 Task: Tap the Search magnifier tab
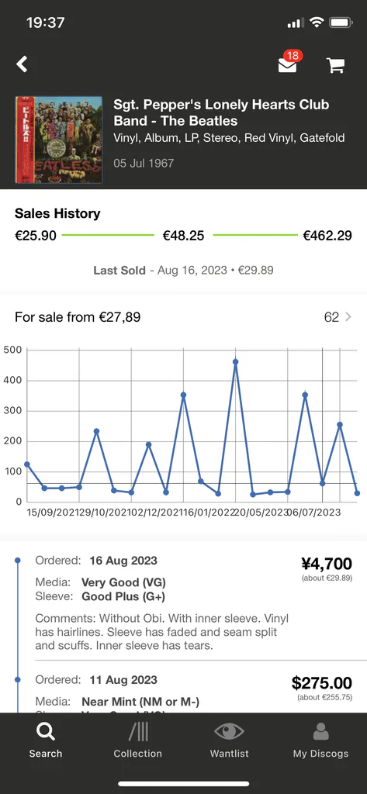(x=46, y=740)
